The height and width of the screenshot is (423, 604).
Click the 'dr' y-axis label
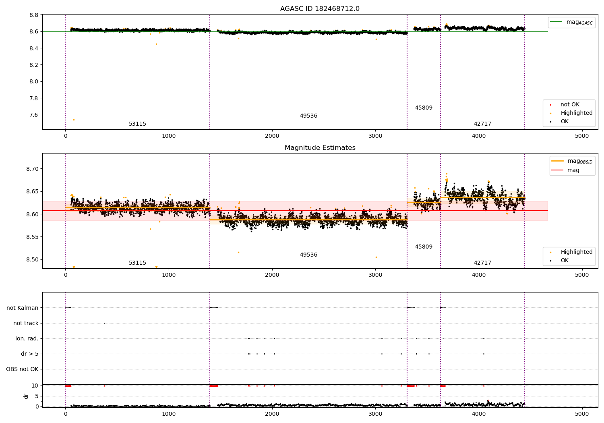click(26, 396)
